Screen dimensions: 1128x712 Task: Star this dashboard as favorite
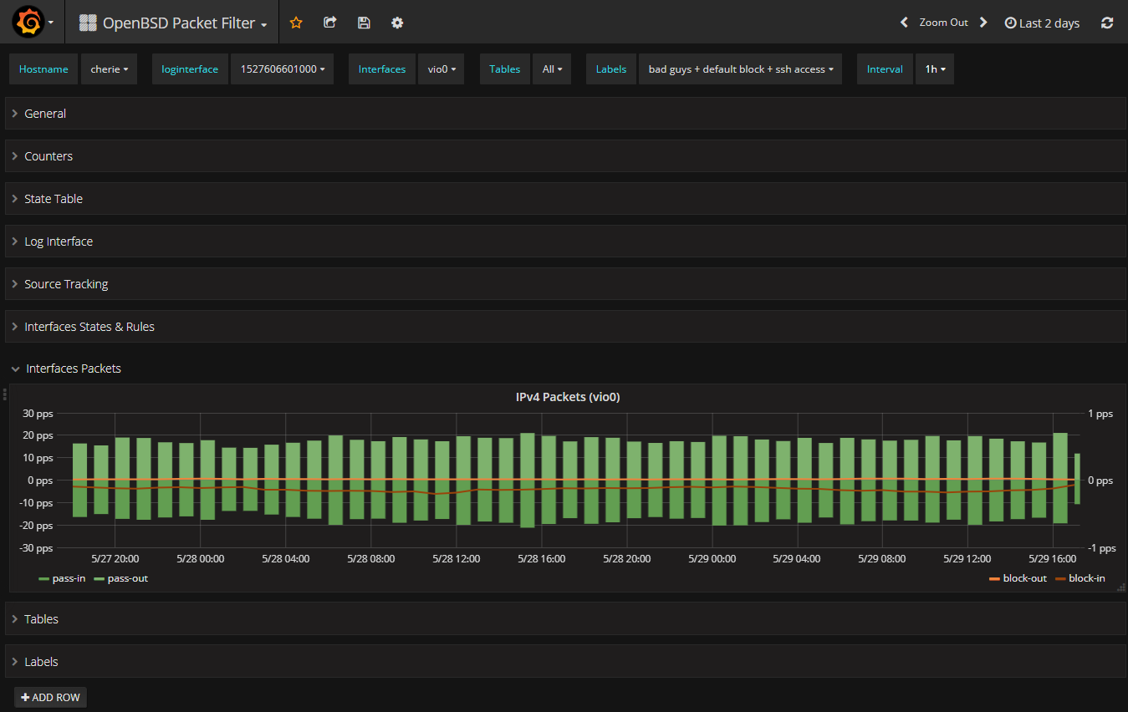(296, 23)
